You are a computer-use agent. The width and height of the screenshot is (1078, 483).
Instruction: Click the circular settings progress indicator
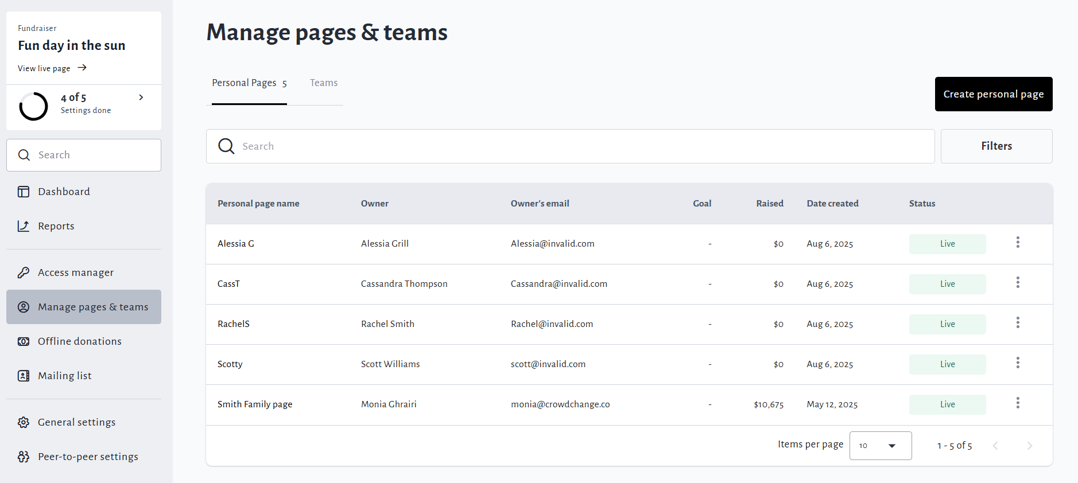[x=34, y=106]
